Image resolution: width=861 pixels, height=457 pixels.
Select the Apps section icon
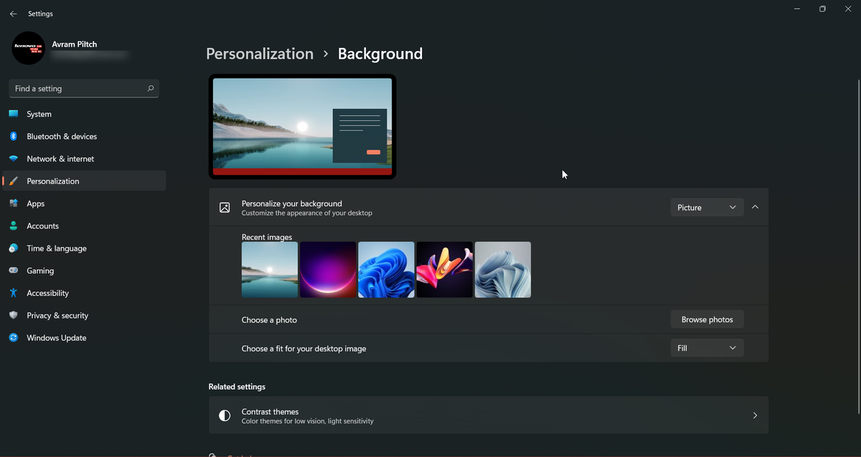coord(15,203)
